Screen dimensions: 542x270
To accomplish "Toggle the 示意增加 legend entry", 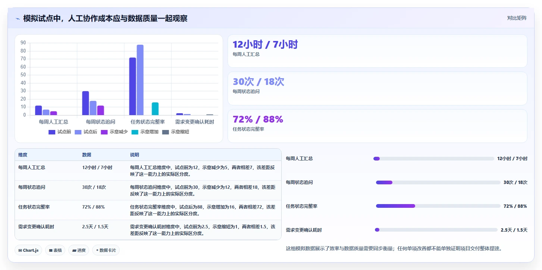I will click(145, 132).
